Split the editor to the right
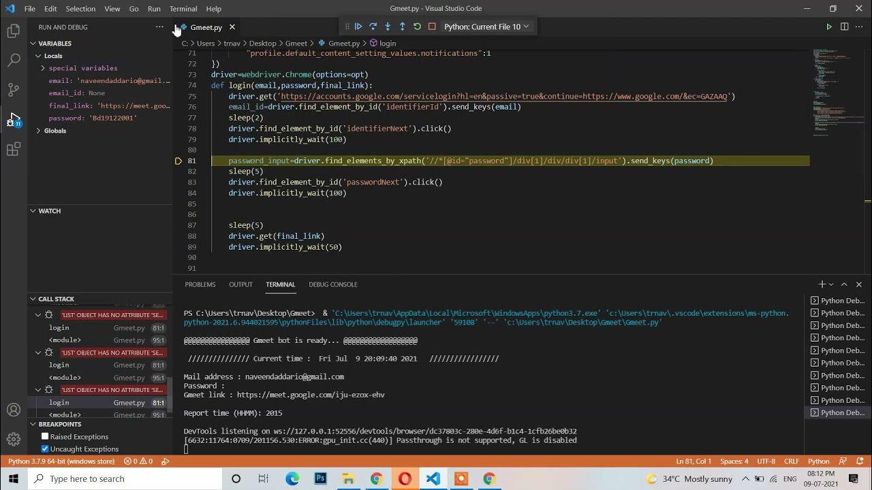 (844, 27)
